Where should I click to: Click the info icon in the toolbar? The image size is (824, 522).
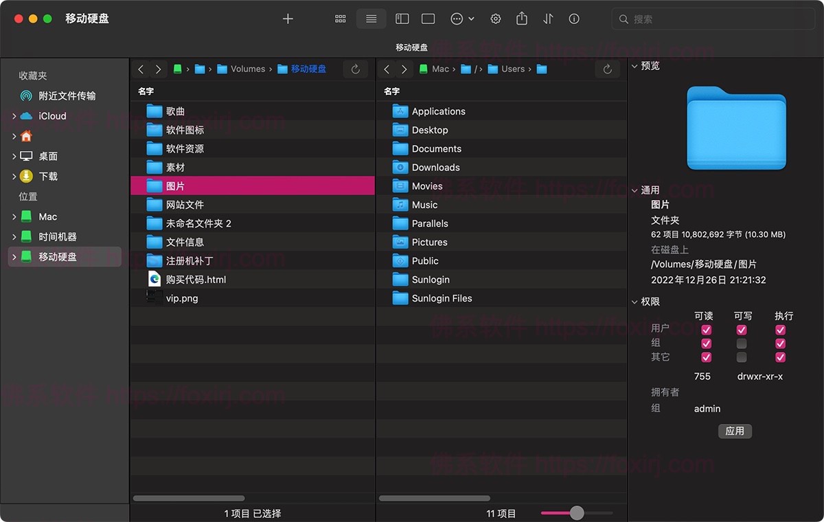(574, 19)
